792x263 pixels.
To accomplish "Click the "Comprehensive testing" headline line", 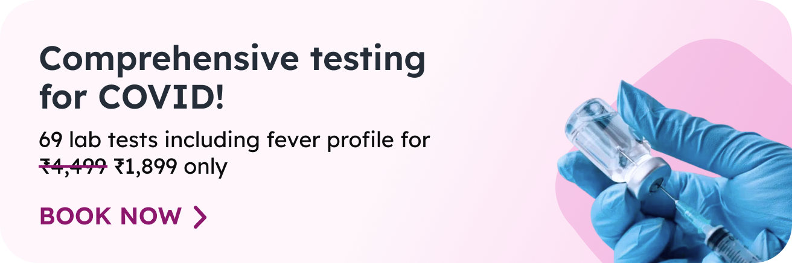I will pos(232,60).
